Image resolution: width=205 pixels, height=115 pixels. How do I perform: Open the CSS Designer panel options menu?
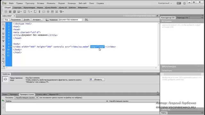(202, 18)
